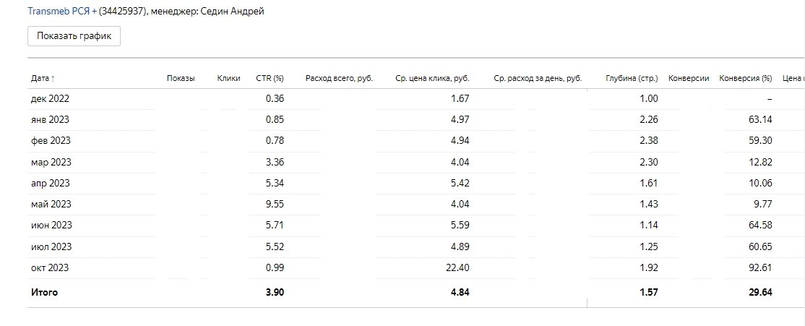Click the Глубина (стр.) column header
The width and height of the screenshot is (805, 326).
coord(632,78)
